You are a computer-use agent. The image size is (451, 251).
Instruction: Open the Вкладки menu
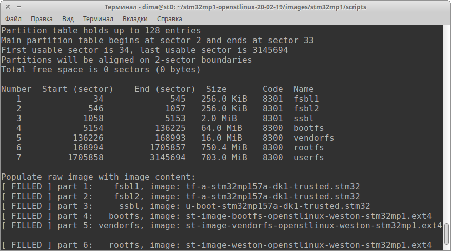[135, 18]
